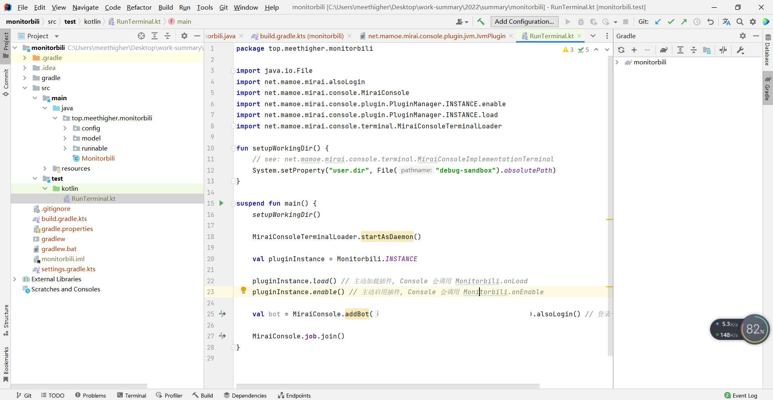Toggle the Database tool window side tab

tap(768, 50)
